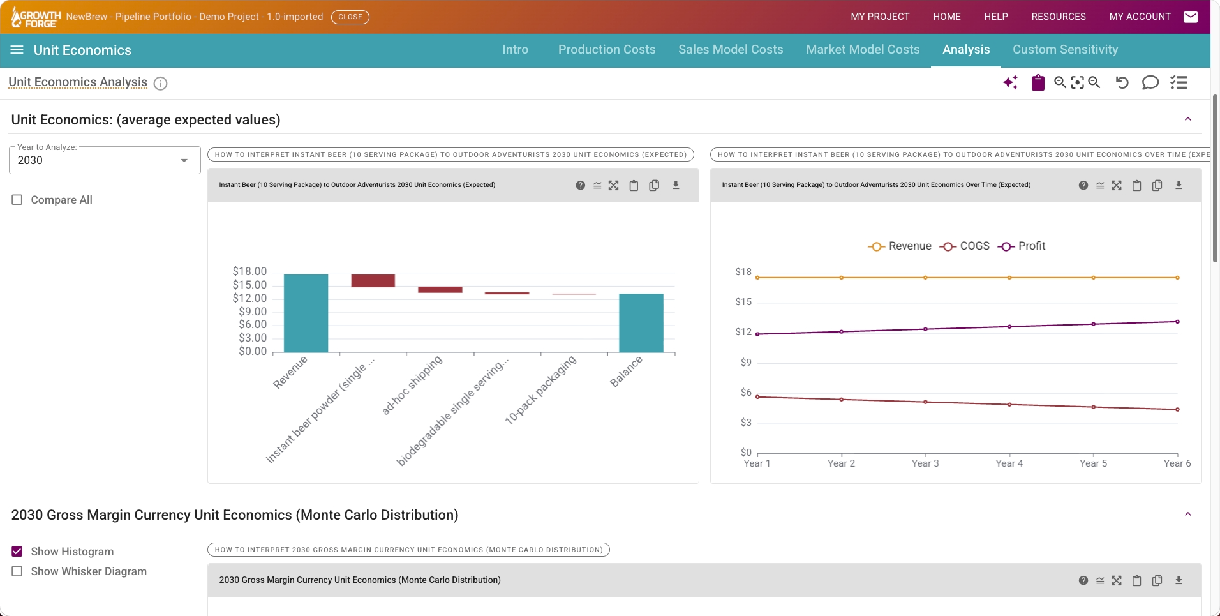Open the Year to Analyze dropdown
This screenshot has width=1220, height=616.
[105, 160]
